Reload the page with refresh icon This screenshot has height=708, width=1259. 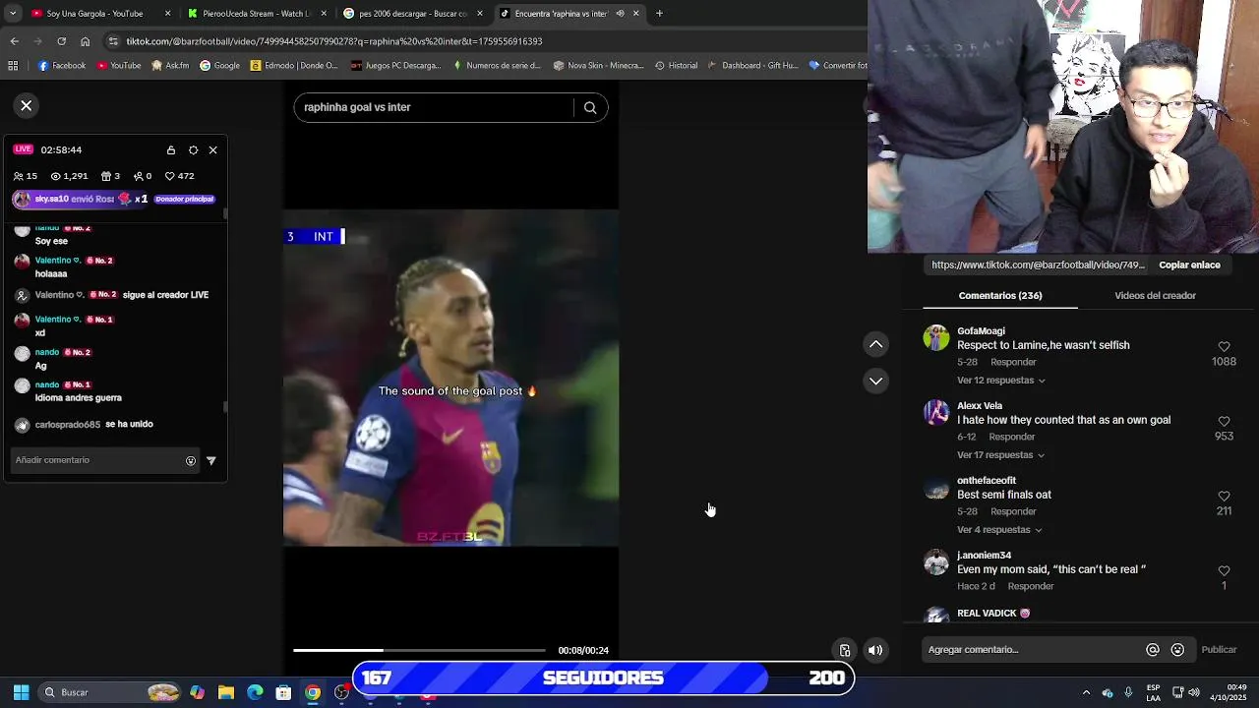pos(61,41)
